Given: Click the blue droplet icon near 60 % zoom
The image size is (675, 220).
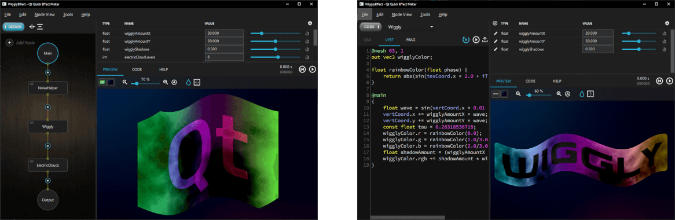Looking at the screenshot, I should pyautogui.click(x=582, y=93).
